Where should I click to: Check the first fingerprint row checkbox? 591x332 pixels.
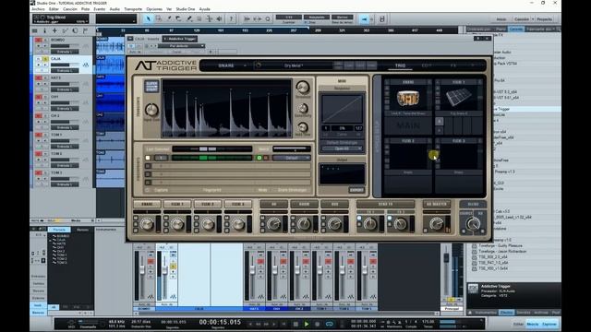[148, 158]
